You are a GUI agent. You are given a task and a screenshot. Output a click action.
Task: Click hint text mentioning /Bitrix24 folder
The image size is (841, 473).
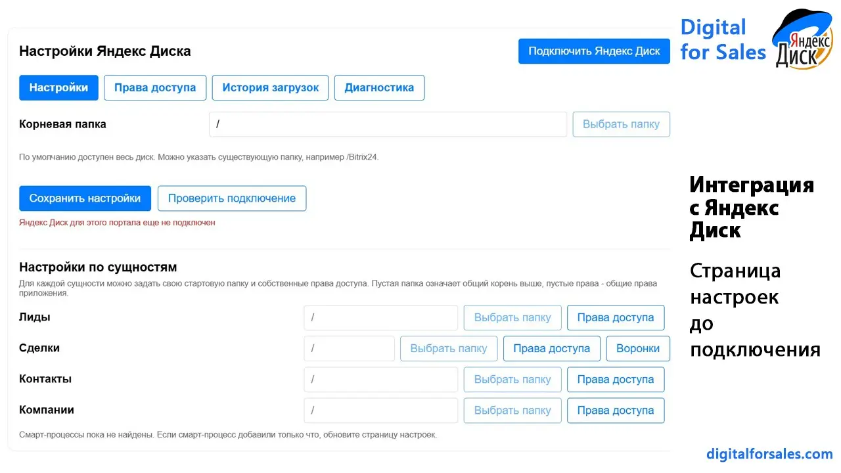(x=199, y=158)
